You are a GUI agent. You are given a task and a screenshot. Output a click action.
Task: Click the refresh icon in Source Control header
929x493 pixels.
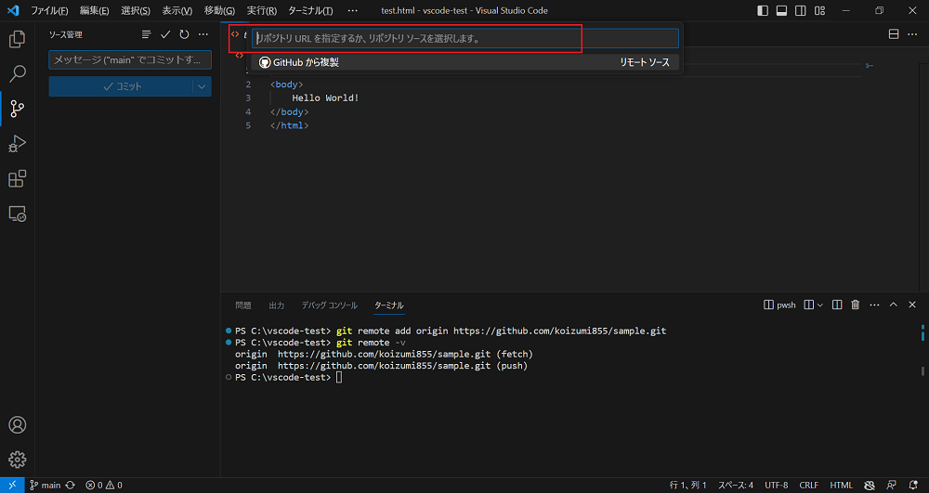(184, 34)
